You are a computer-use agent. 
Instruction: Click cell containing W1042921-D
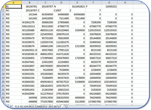tap(29, 50)
